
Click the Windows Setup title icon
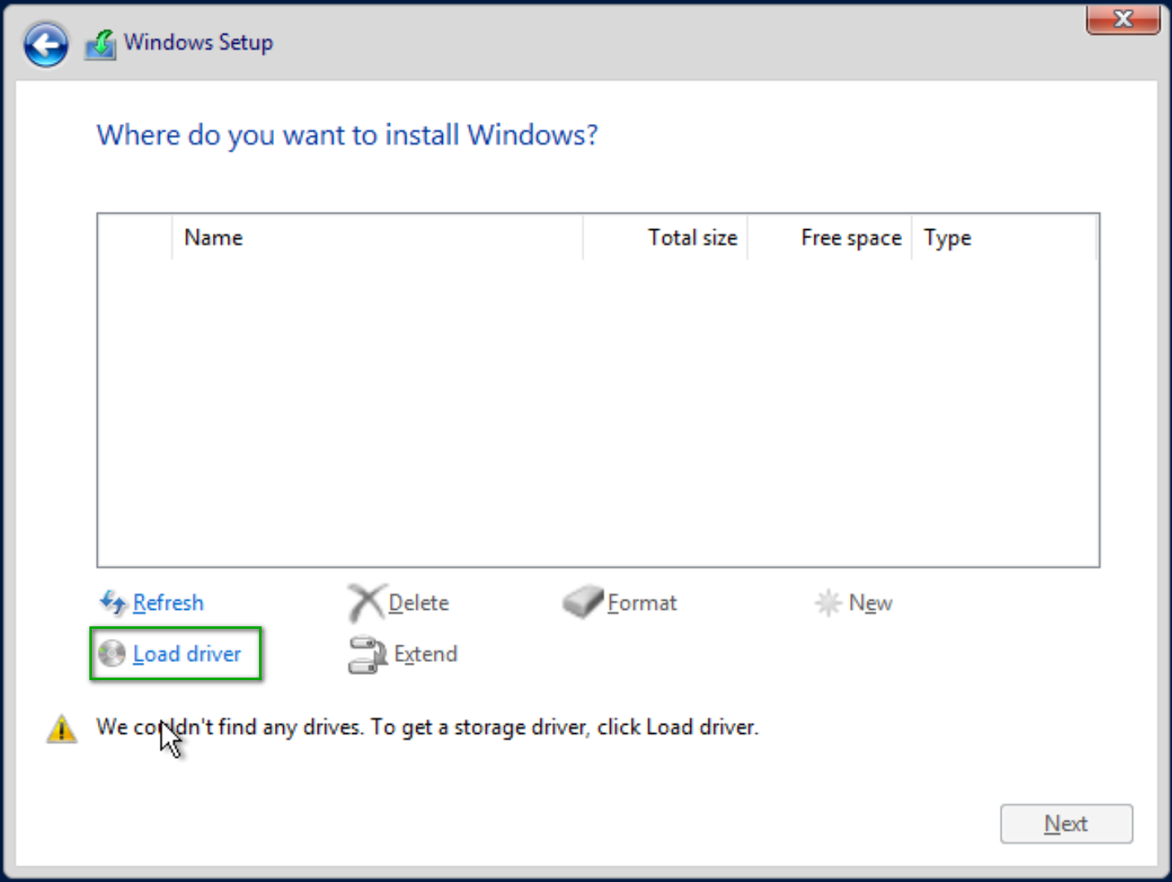click(x=101, y=45)
